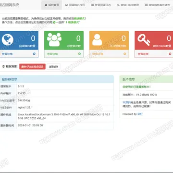Go to the 登录回调日志 nav item
The image size is (173, 173).
click(101, 5)
